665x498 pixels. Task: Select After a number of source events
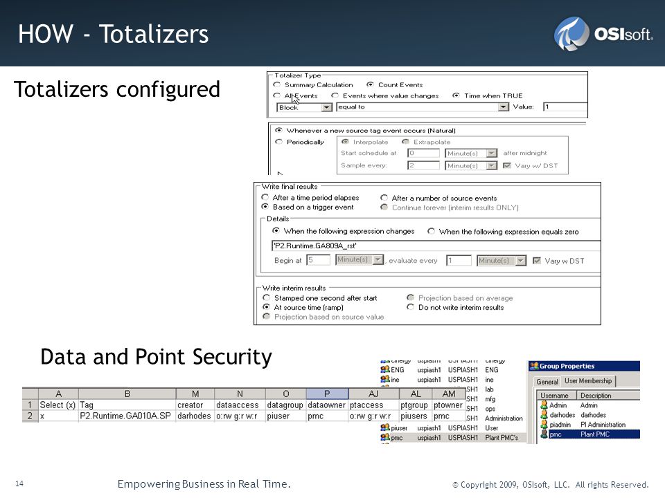pos(384,198)
